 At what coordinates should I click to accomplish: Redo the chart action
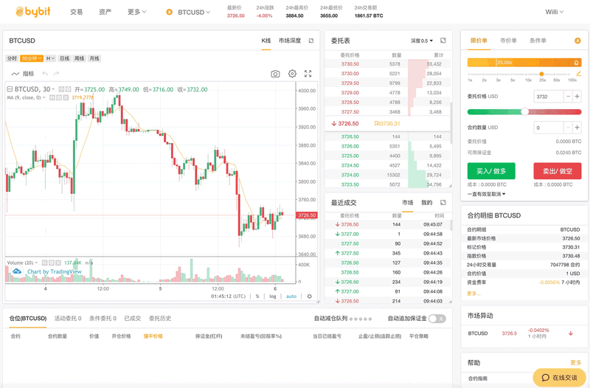[x=57, y=74]
